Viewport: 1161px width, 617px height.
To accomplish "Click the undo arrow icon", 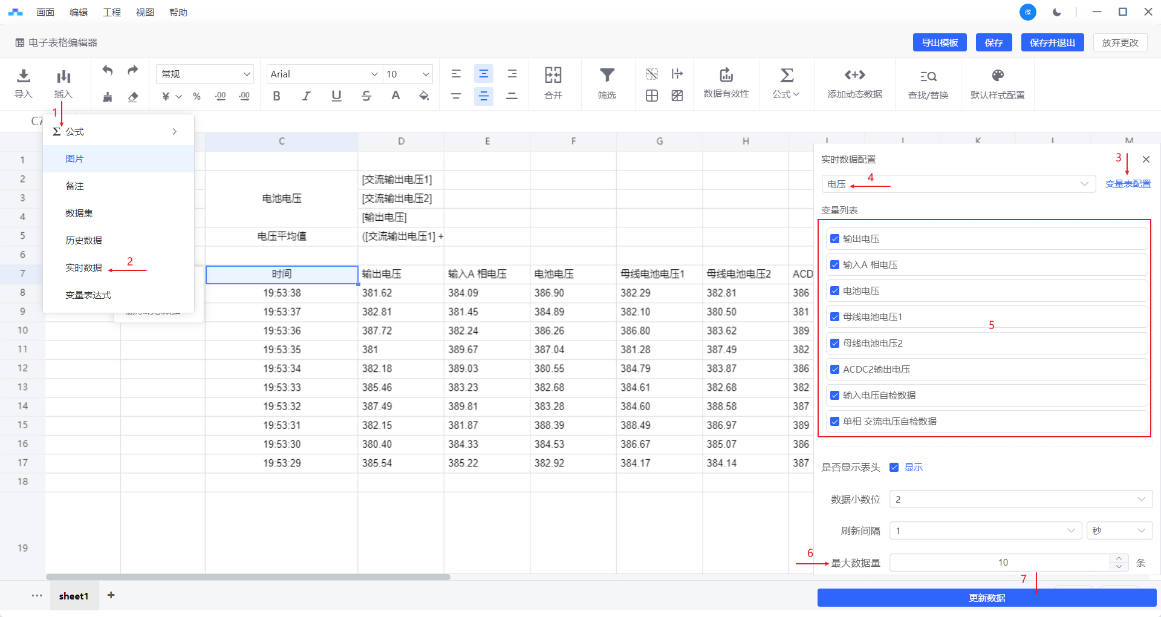I will [x=108, y=71].
